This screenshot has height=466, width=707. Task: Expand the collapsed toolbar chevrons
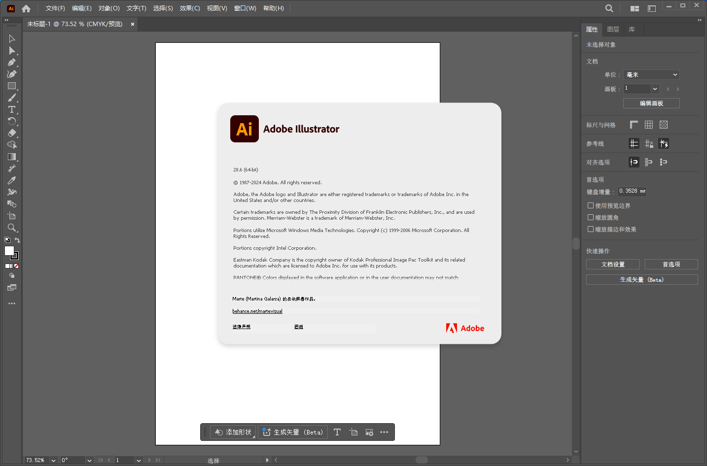coord(6,20)
